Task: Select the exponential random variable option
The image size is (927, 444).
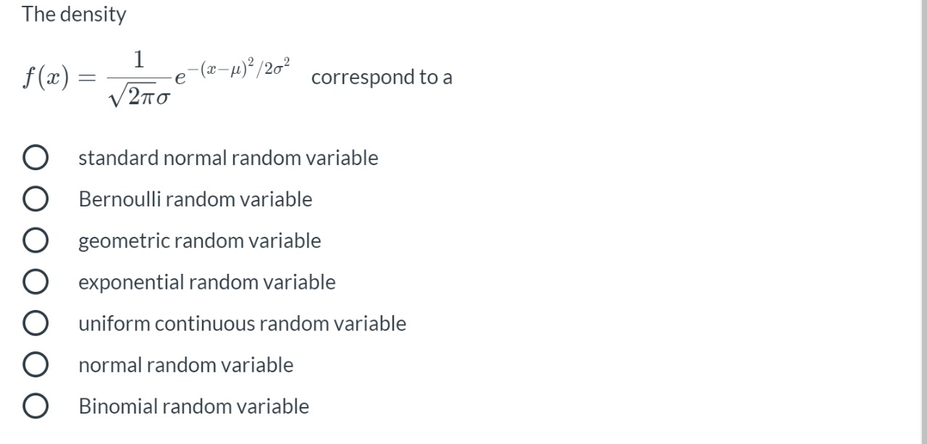Action: pyautogui.click(x=35, y=282)
